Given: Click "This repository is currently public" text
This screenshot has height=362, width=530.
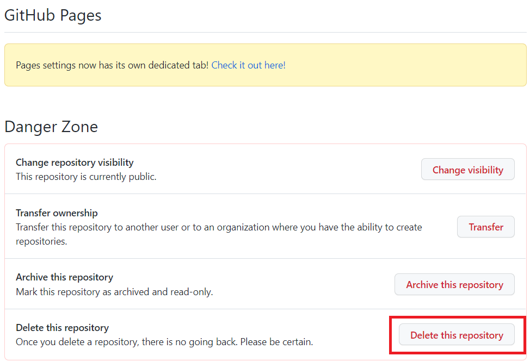Looking at the screenshot, I should pos(86,177).
